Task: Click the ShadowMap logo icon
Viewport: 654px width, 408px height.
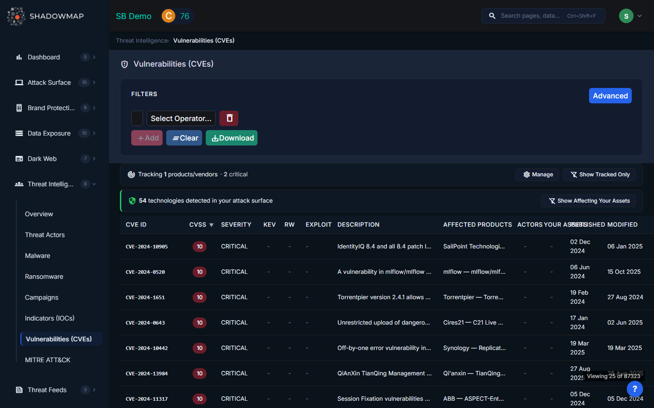Action: tap(16, 16)
